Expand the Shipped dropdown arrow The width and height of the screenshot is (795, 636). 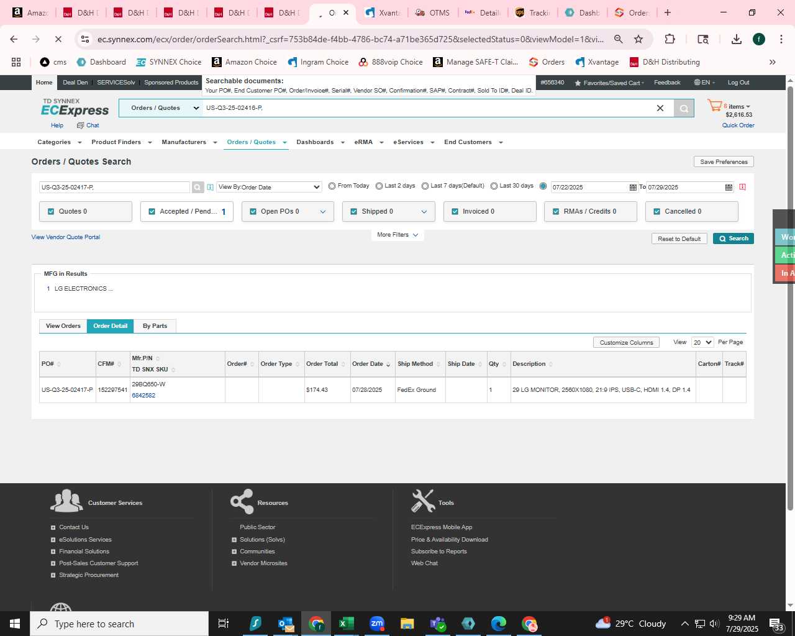pos(424,212)
